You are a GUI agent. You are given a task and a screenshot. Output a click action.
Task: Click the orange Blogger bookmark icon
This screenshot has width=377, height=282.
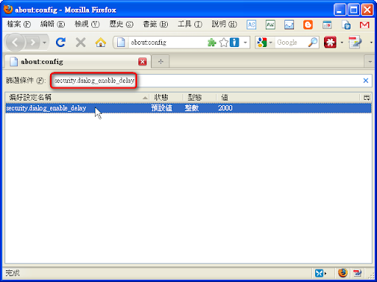pos(308,25)
